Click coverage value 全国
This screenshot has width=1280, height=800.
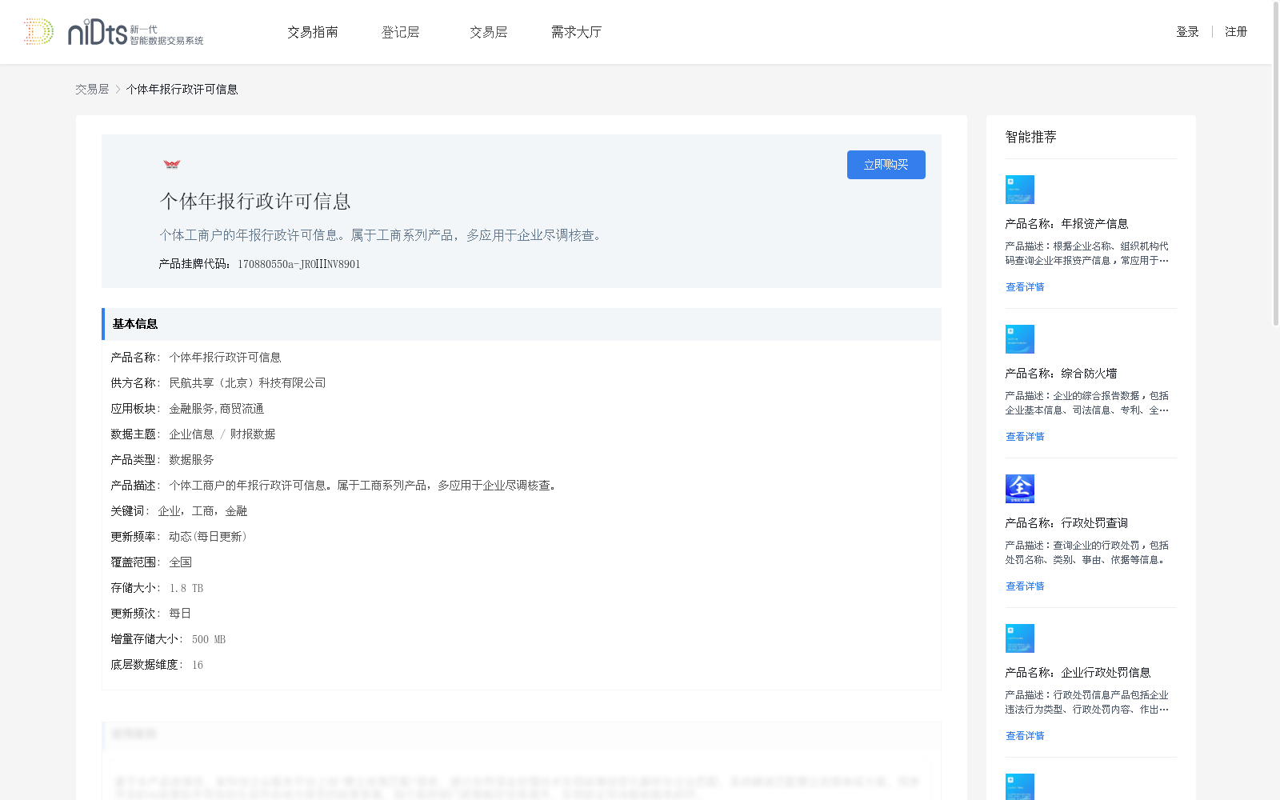180,562
